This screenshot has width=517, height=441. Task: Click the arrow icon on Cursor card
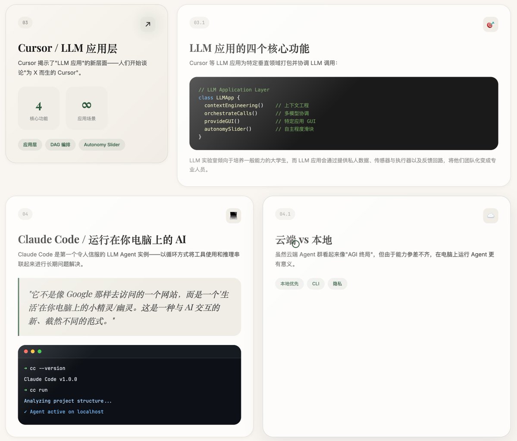(x=148, y=24)
